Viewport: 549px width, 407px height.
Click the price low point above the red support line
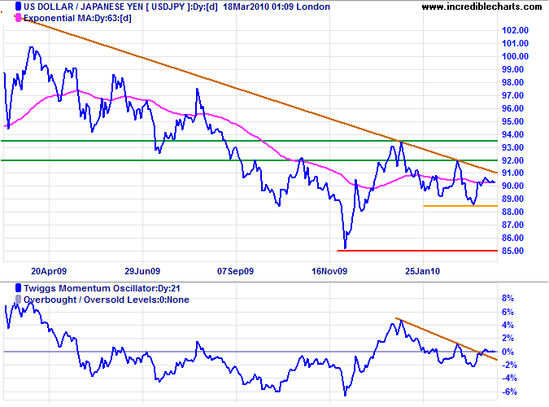(345, 247)
